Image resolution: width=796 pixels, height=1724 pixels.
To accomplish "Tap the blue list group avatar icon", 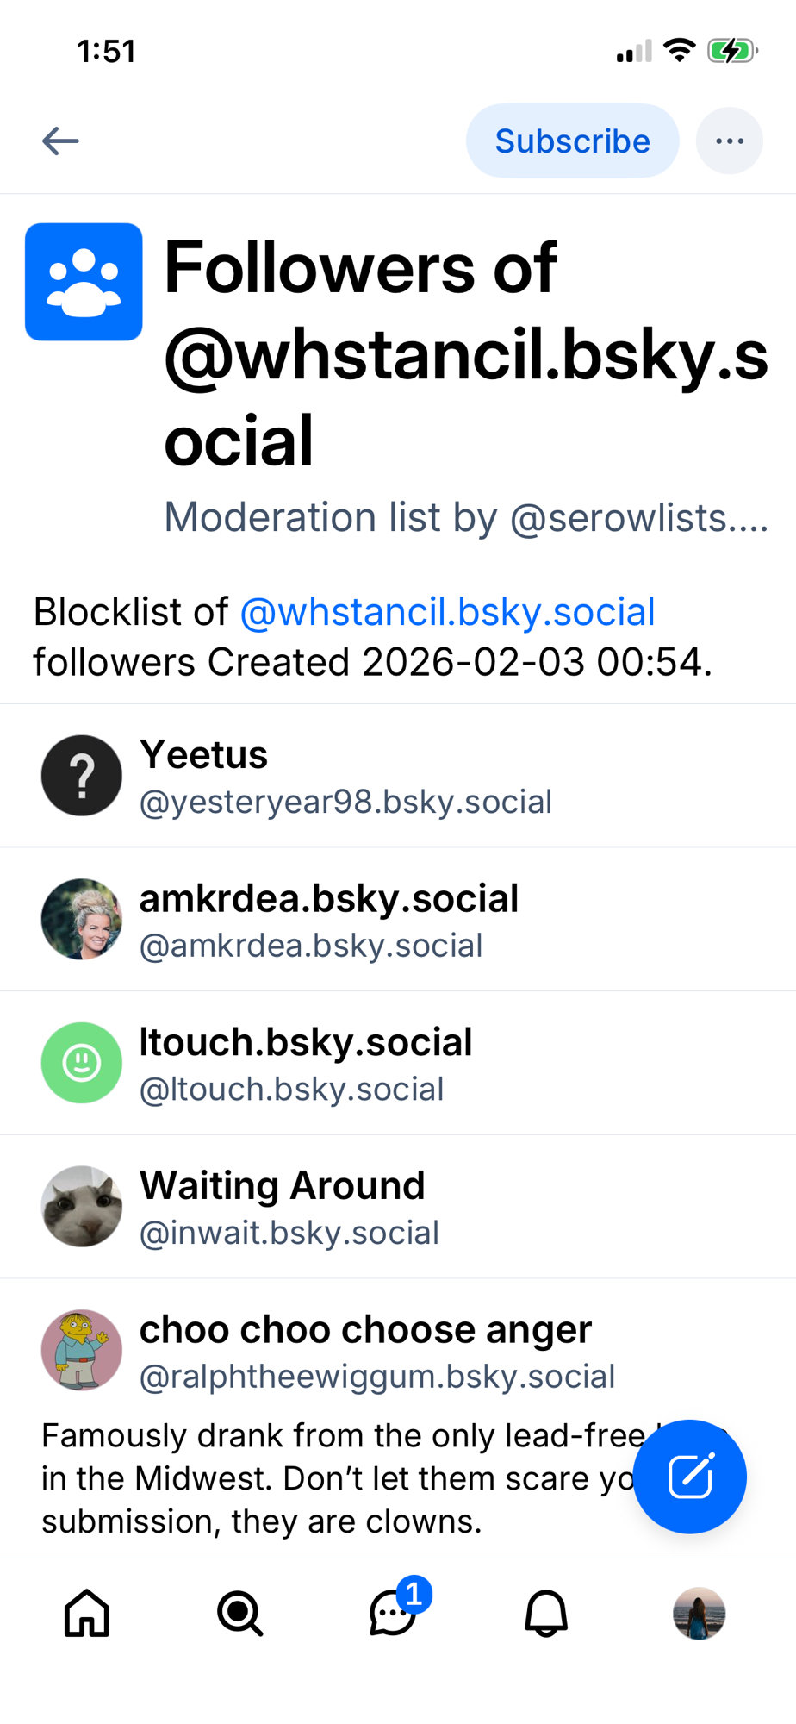I will 84,282.
